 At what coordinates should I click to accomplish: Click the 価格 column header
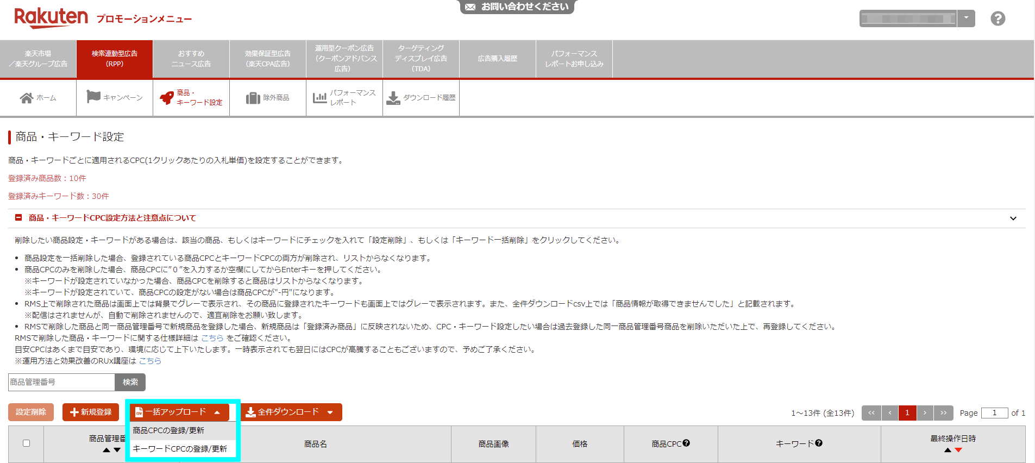[580, 444]
